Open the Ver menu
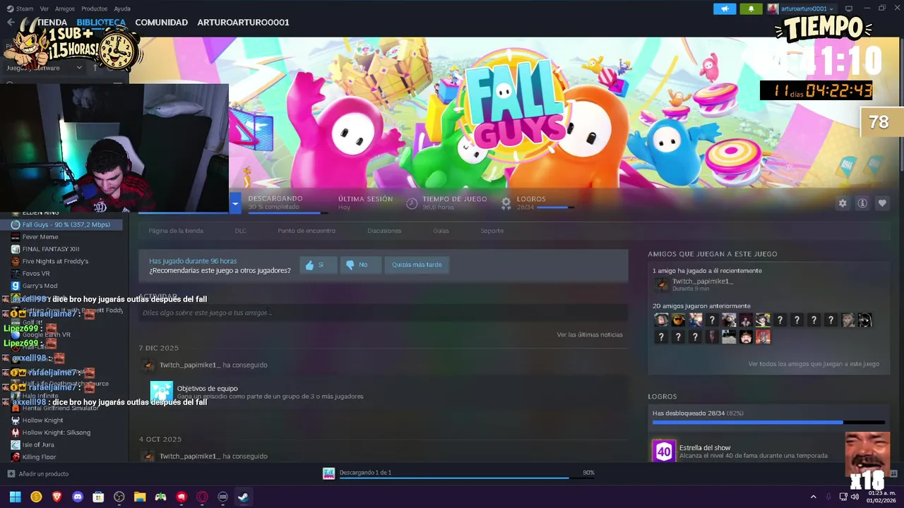 [x=44, y=8]
